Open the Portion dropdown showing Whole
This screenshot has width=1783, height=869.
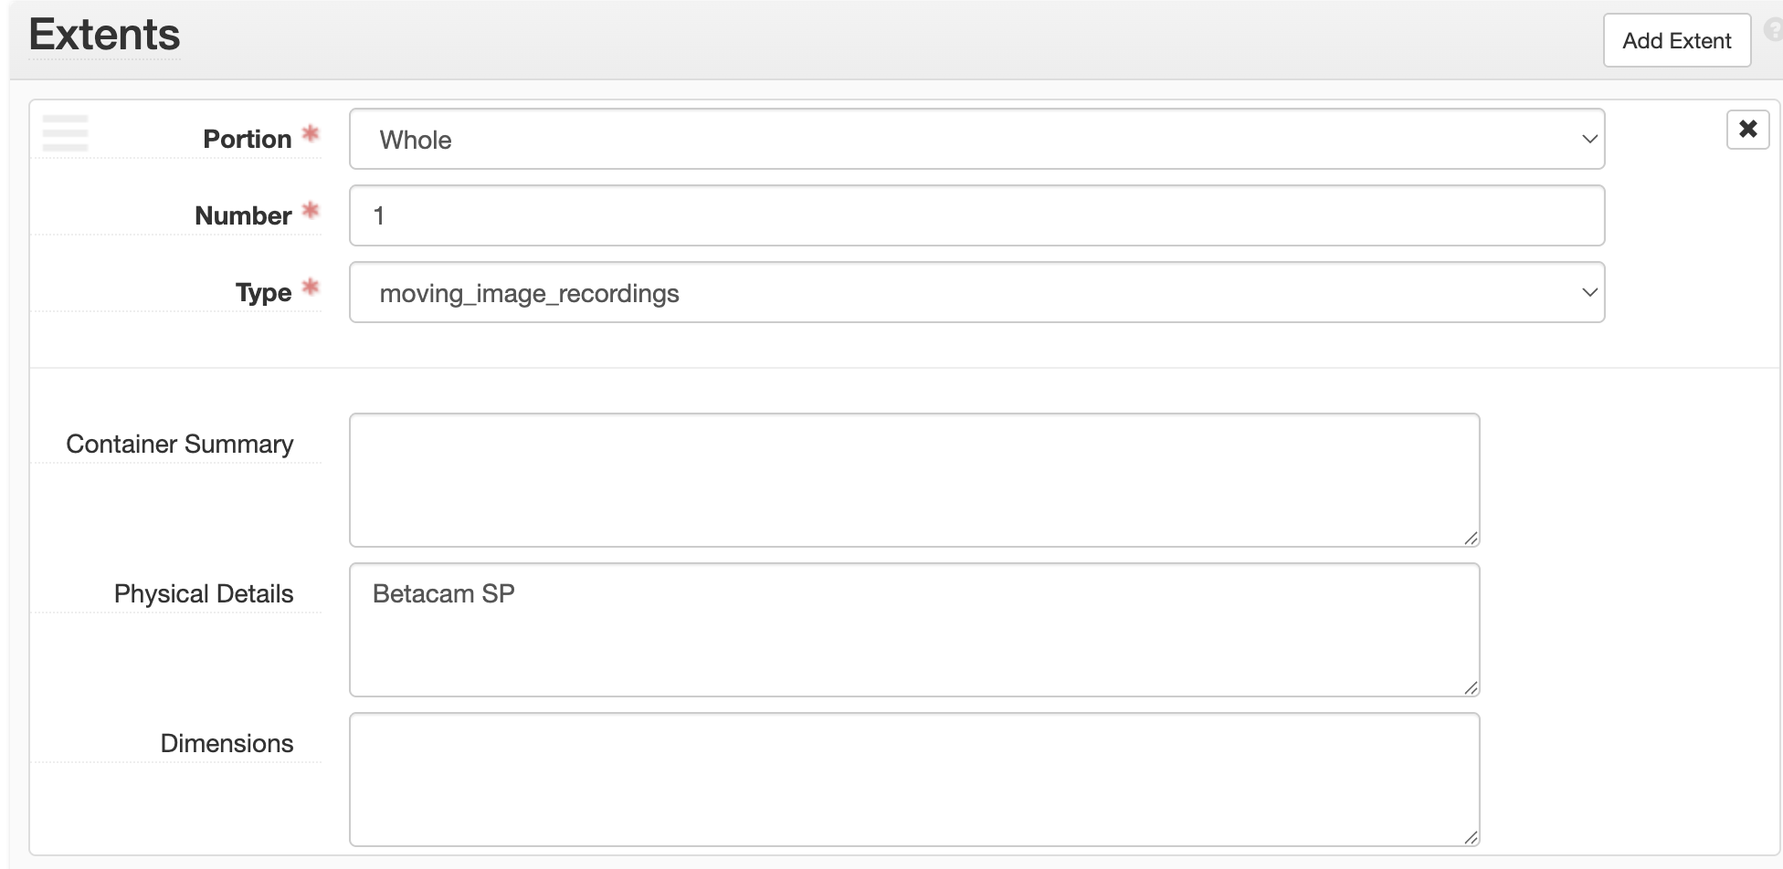click(975, 139)
